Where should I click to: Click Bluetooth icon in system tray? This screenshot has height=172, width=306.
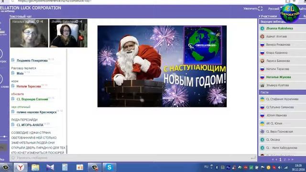217,167
